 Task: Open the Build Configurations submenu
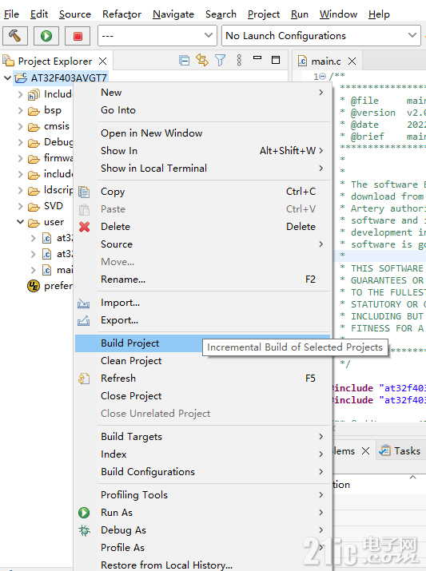[202, 472]
